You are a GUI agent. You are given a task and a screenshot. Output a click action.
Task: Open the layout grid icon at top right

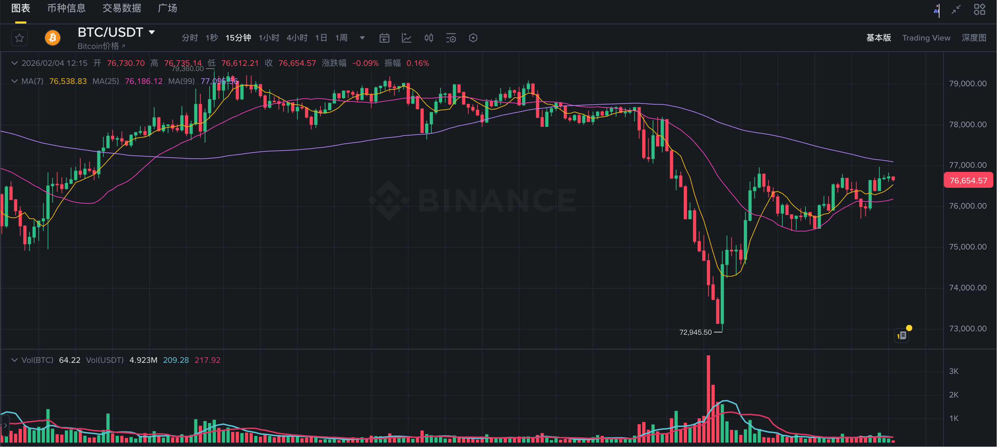point(979,10)
